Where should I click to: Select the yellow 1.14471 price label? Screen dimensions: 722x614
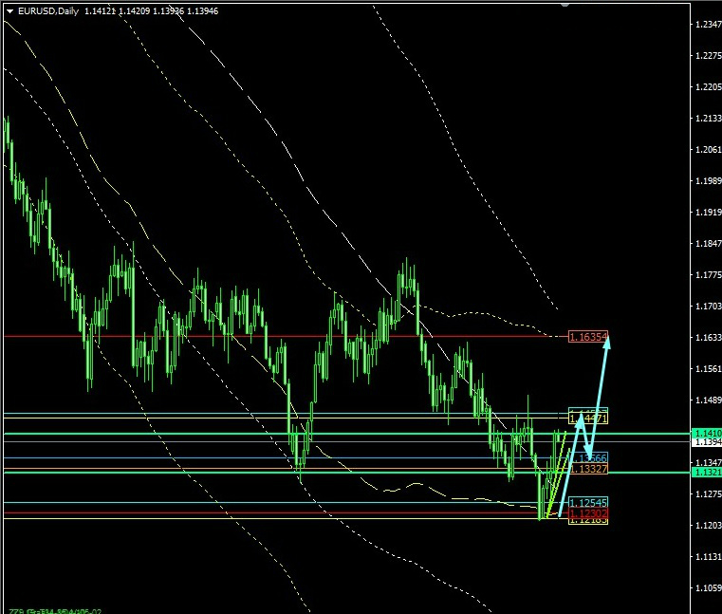[x=587, y=418]
